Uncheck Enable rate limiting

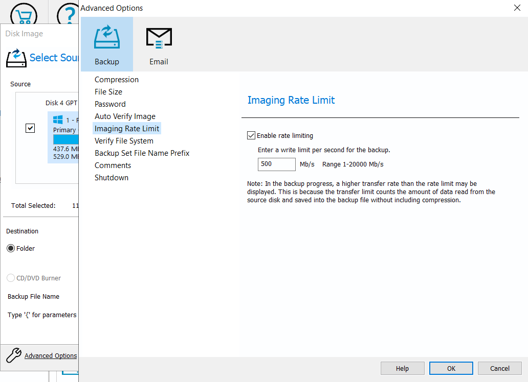(251, 135)
